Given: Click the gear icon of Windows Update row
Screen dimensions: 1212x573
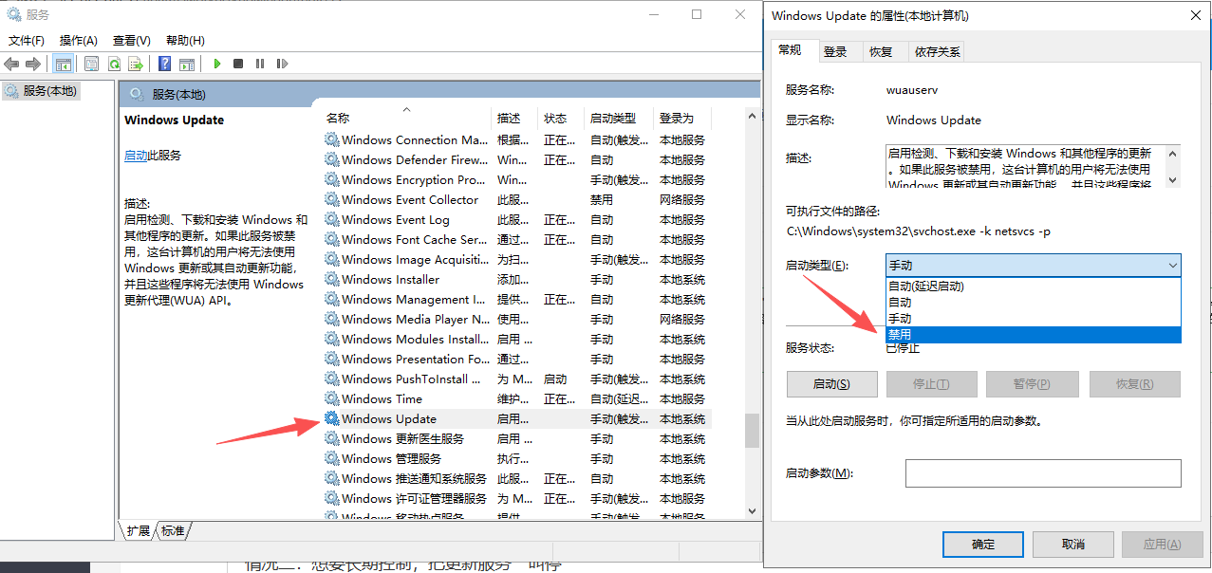Looking at the screenshot, I should (331, 418).
